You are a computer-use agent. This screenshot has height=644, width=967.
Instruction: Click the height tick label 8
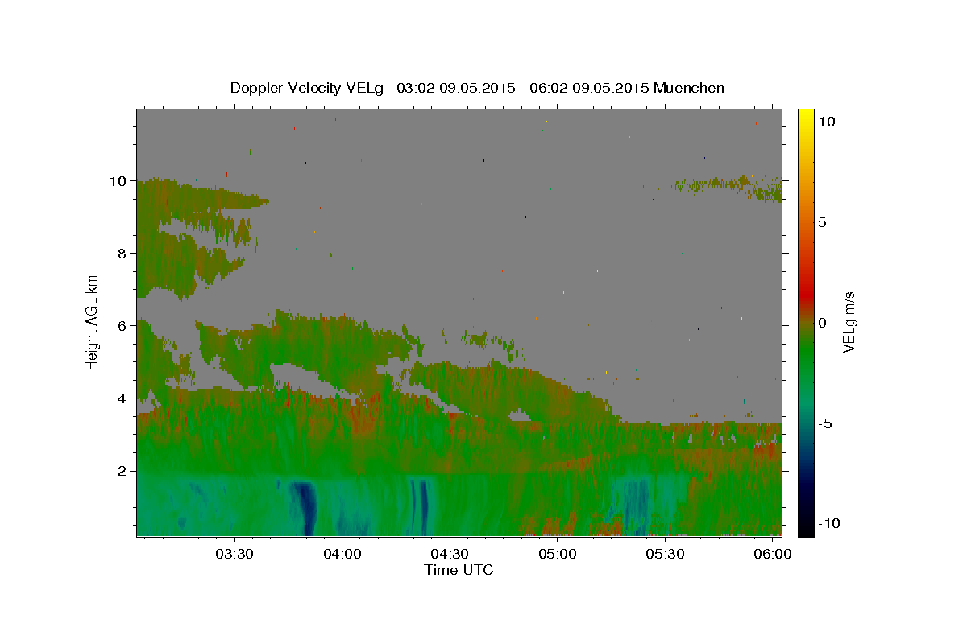[x=123, y=254]
